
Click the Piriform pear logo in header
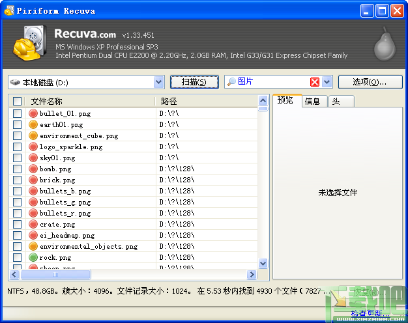pyautogui.click(x=385, y=44)
